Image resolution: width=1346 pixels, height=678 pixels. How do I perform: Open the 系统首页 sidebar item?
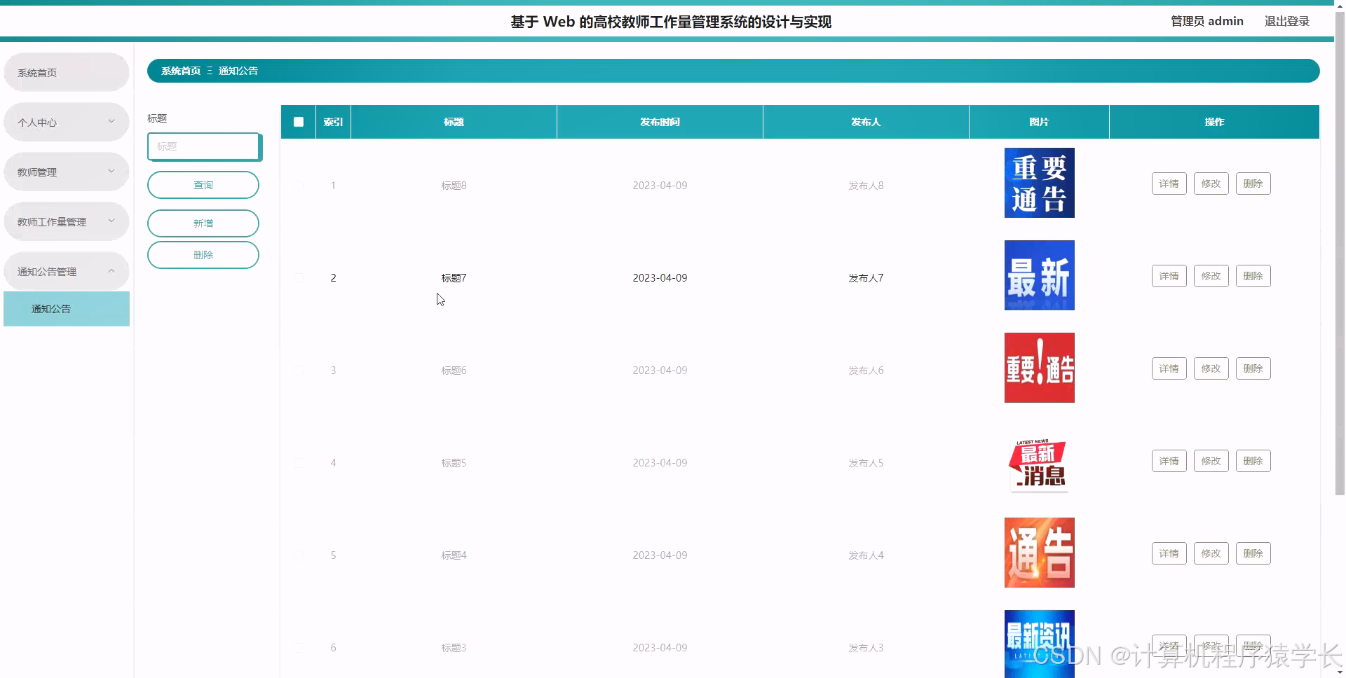[66, 71]
